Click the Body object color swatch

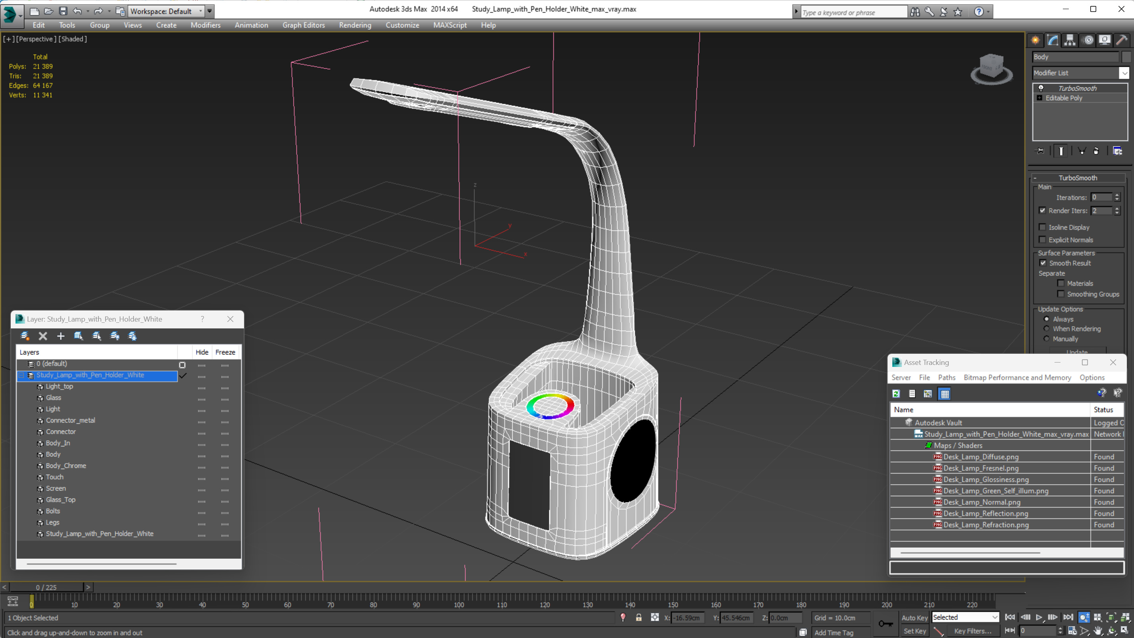pyautogui.click(x=1126, y=57)
